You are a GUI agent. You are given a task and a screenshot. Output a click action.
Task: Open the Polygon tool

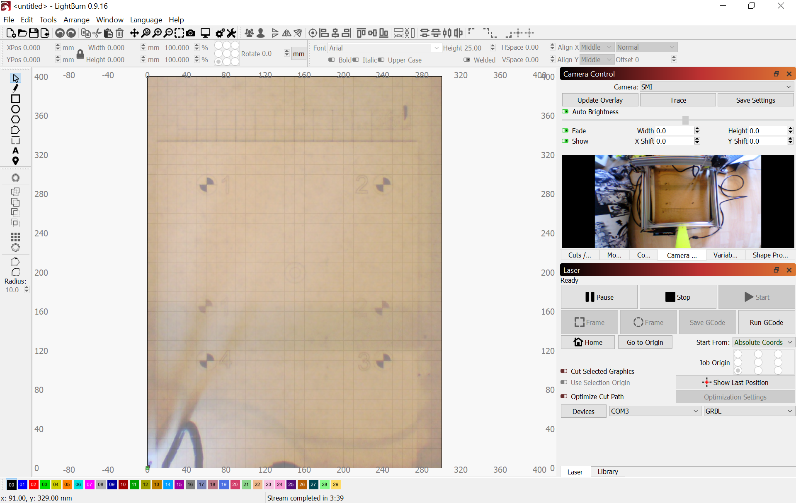tap(15, 119)
